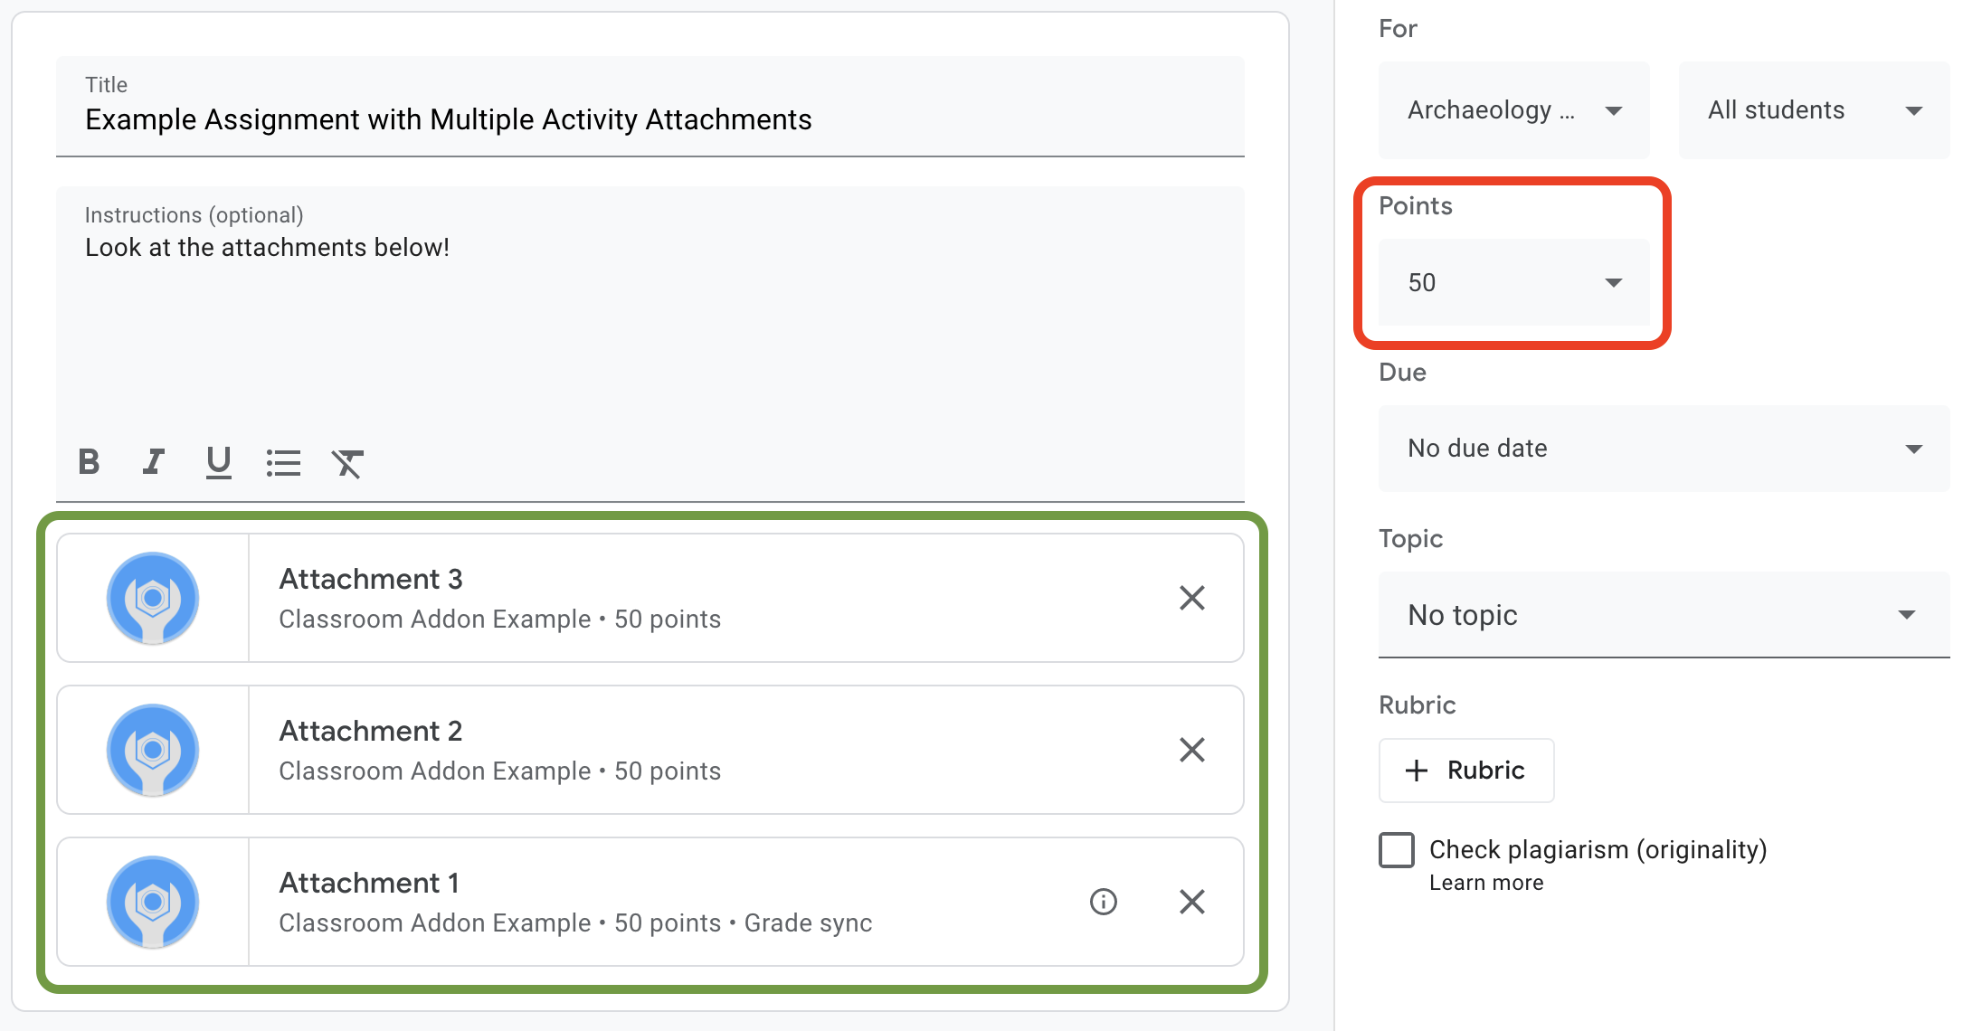Remove Attachment 2 by clicking its X icon

(1192, 749)
